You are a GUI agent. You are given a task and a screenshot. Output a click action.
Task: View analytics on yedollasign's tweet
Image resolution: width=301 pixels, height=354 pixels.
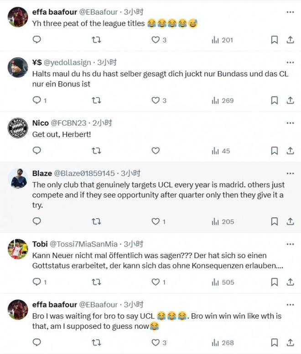click(223, 100)
